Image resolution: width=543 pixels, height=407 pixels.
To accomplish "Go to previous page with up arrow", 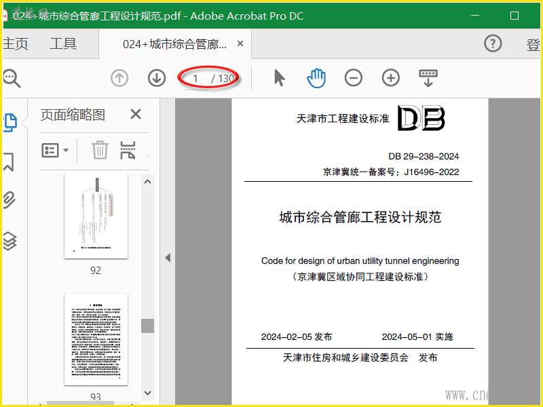I will [x=119, y=78].
